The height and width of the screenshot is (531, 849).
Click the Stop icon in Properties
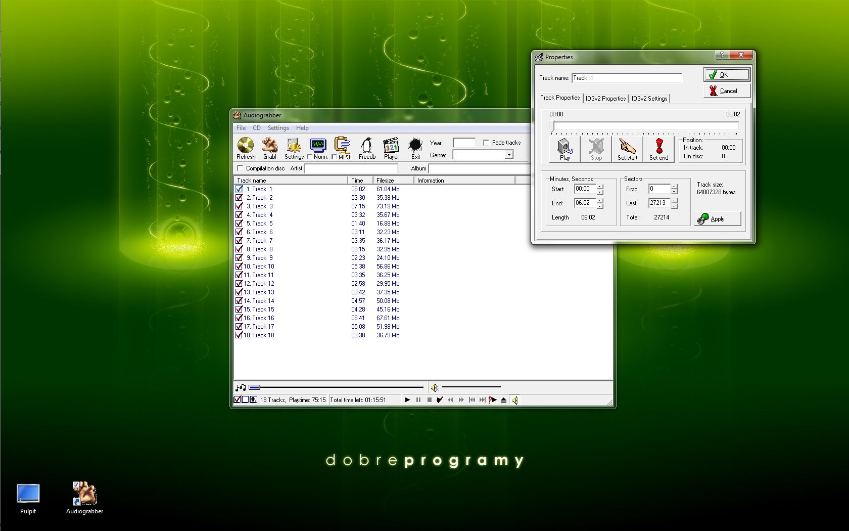(x=596, y=147)
